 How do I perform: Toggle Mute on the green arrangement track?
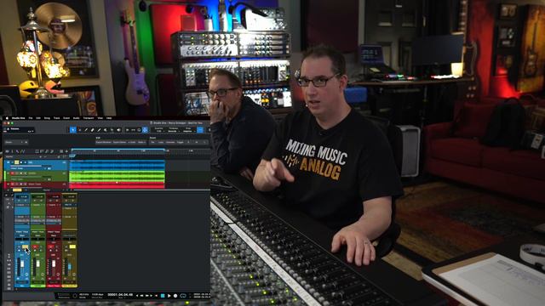point(12,173)
